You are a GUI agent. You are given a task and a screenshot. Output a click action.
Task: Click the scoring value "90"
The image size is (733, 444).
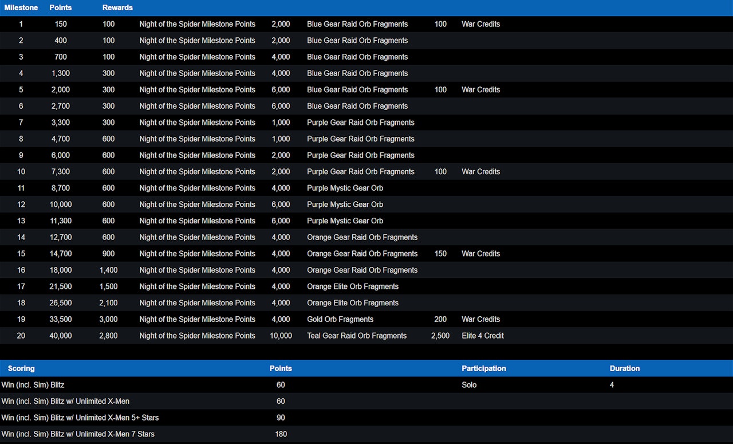tap(281, 418)
